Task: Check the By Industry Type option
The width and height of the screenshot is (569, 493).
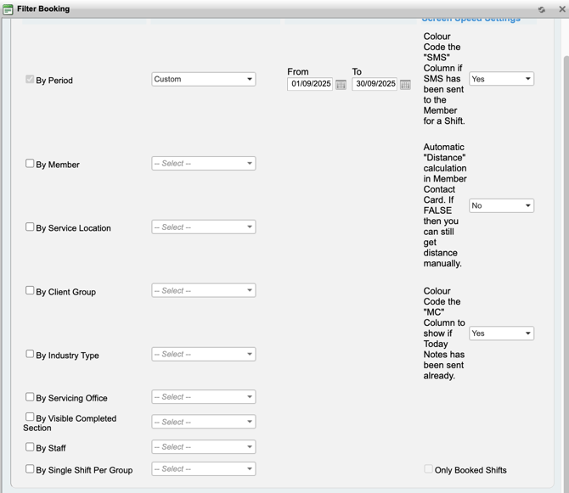Action: [30, 355]
